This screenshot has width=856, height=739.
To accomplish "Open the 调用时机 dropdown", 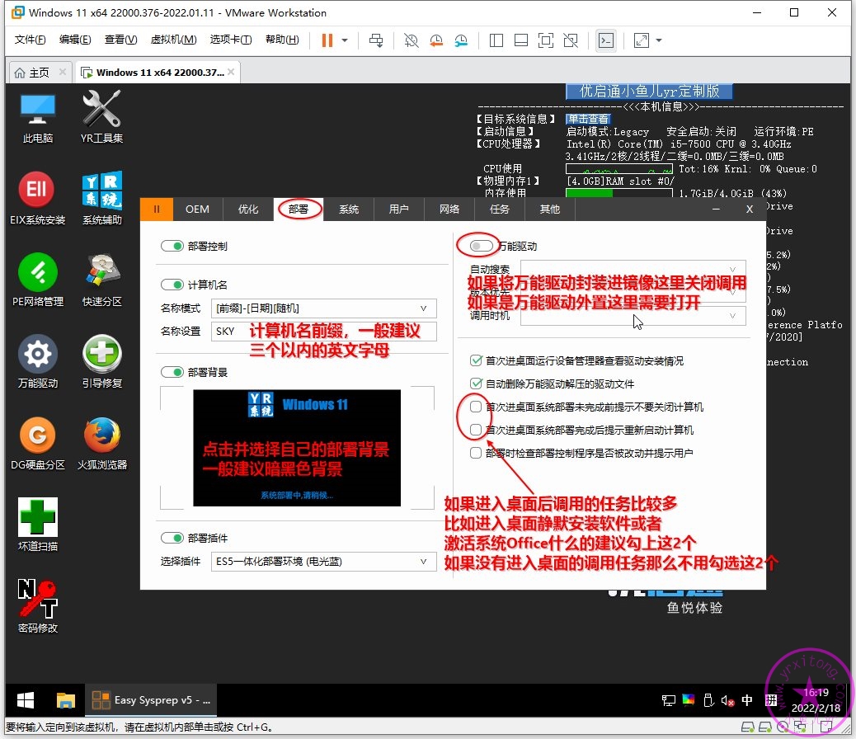I will click(x=633, y=316).
